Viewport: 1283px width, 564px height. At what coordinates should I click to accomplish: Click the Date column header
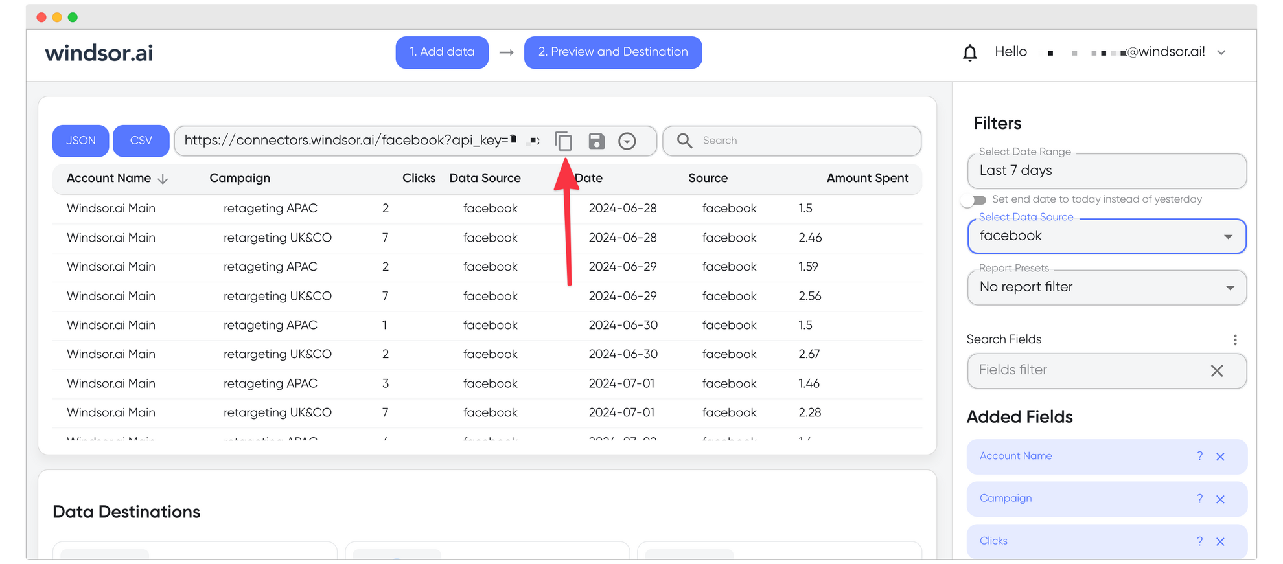[588, 178]
